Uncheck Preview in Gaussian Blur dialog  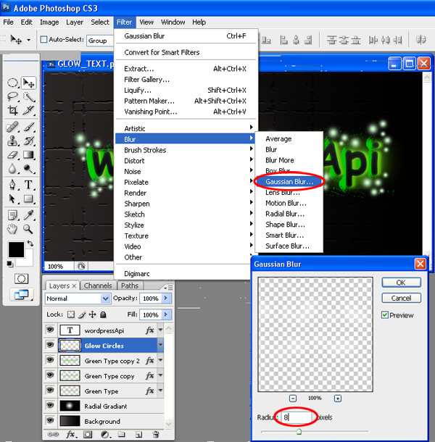(x=385, y=315)
